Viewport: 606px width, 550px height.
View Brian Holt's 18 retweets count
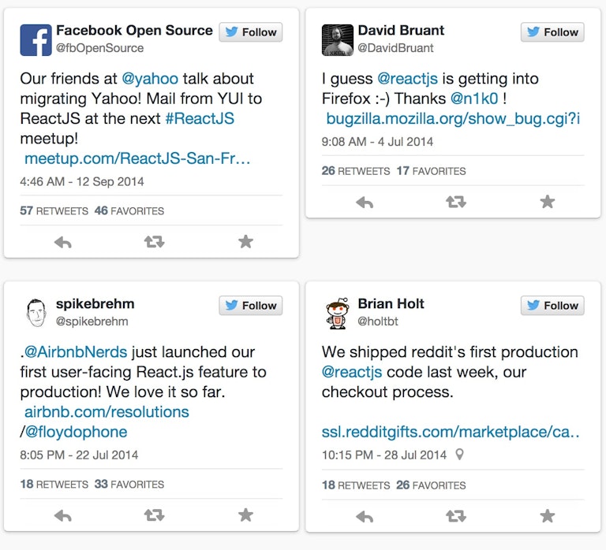(x=354, y=485)
